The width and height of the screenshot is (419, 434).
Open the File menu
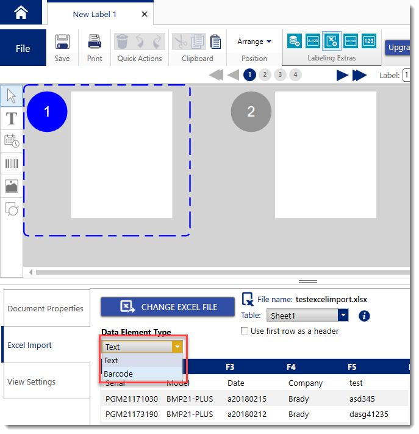point(23,48)
